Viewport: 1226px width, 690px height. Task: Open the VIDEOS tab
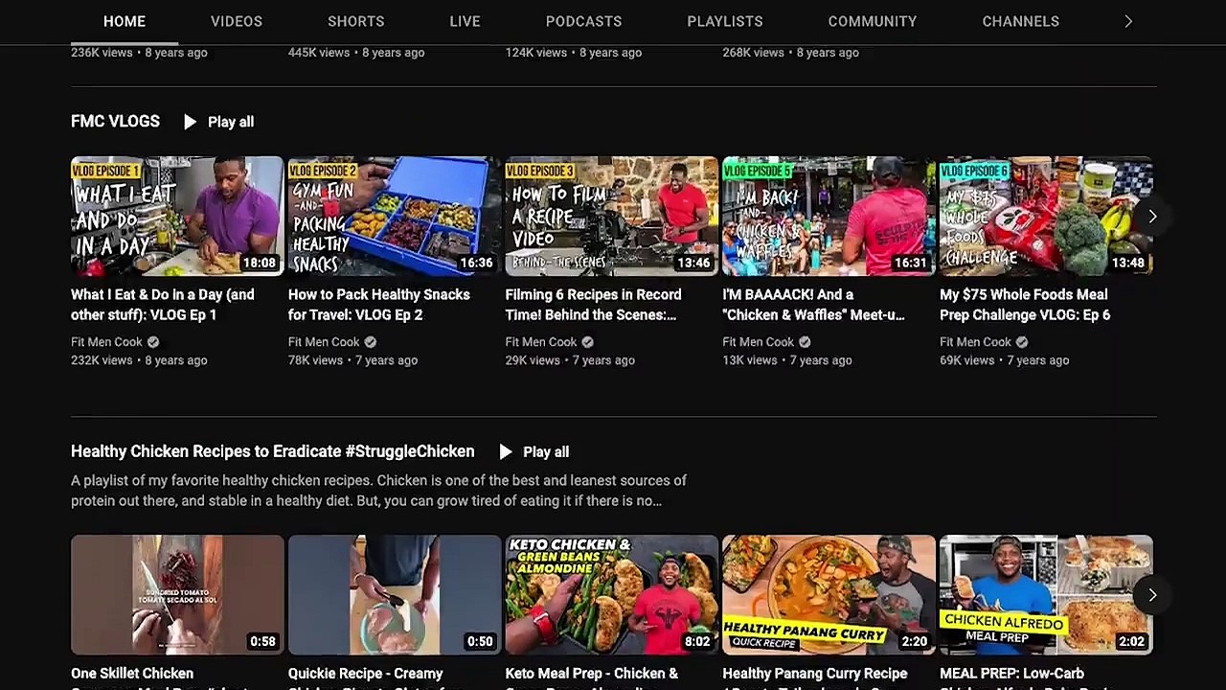pyautogui.click(x=237, y=21)
